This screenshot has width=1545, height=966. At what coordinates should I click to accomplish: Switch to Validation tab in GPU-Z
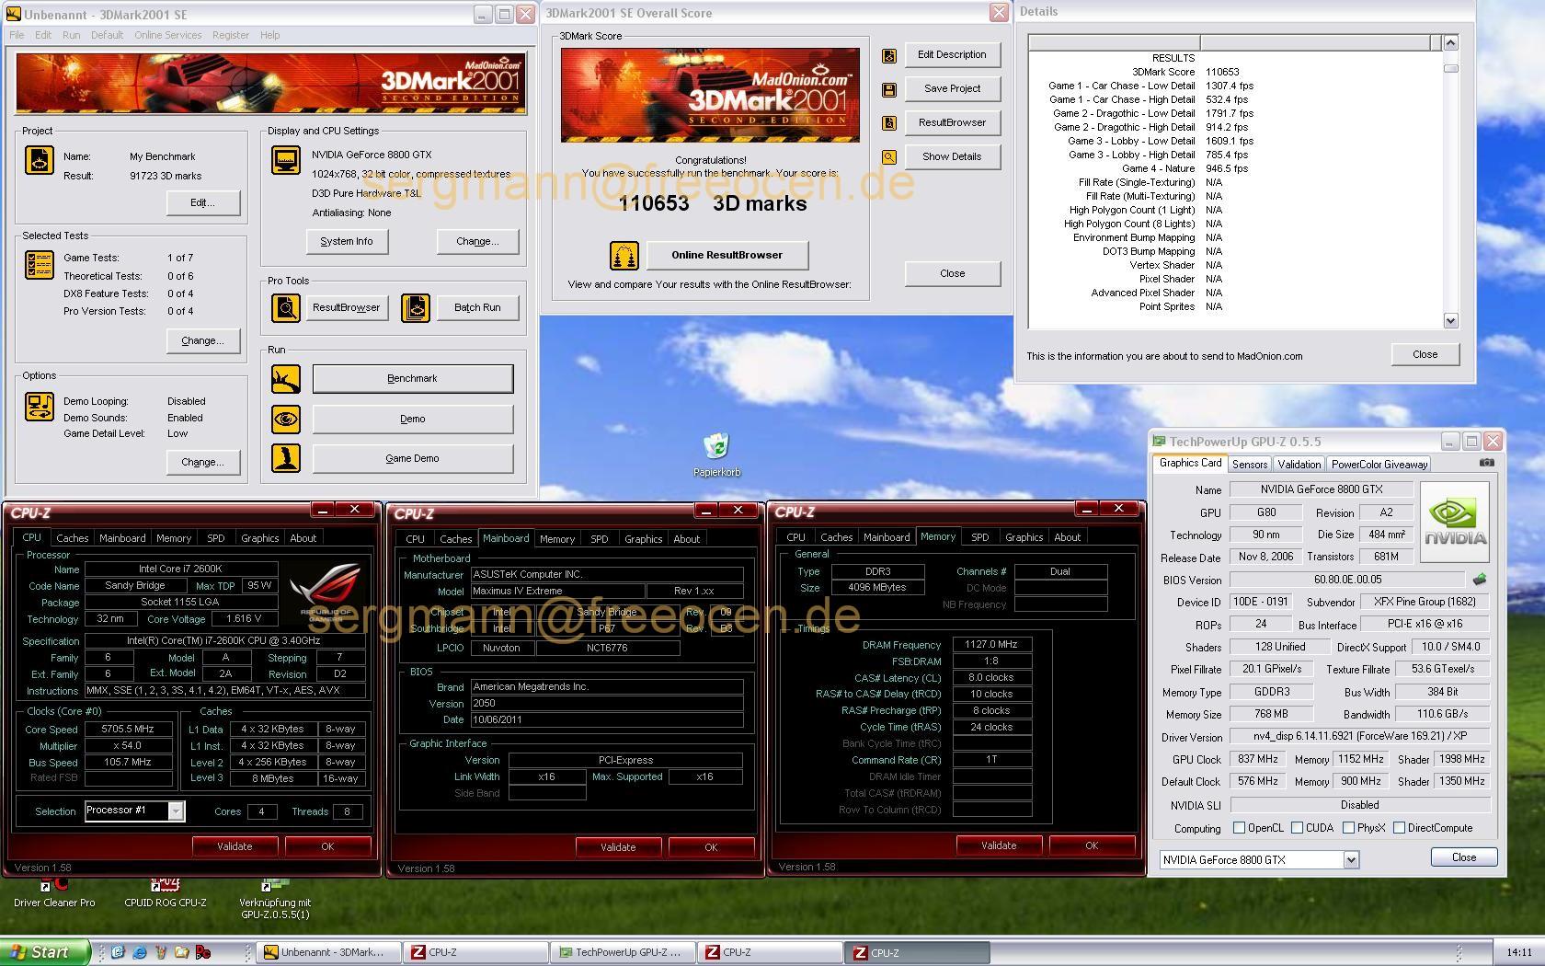pyautogui.click(x=1299, y=465)
